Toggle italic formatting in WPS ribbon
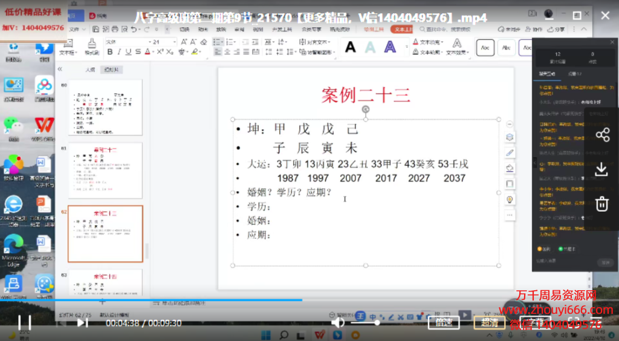This screenshot has height=341, width=619. 119,52
